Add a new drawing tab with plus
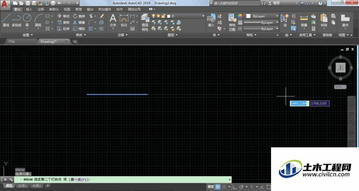 pyautogui.click(x=75, y=41)
